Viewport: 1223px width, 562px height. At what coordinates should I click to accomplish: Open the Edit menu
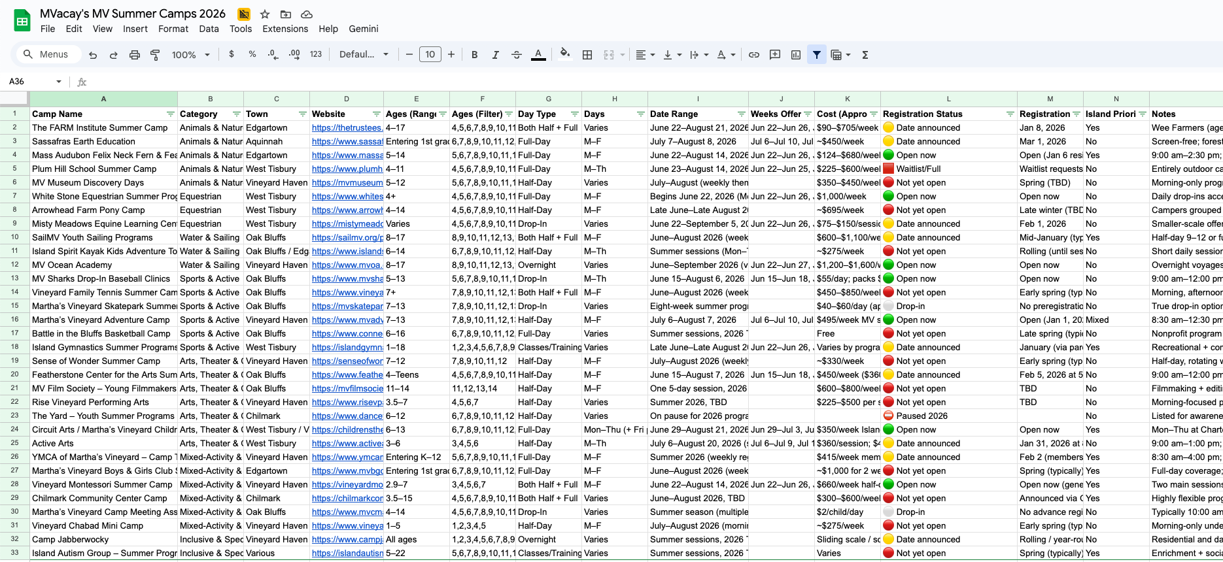[x=74, y=29]
